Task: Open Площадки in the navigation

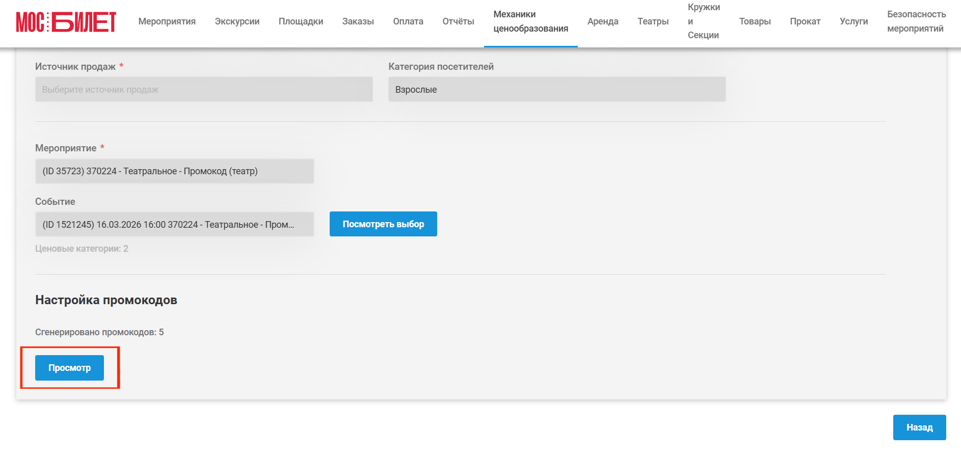Action: 301,21
